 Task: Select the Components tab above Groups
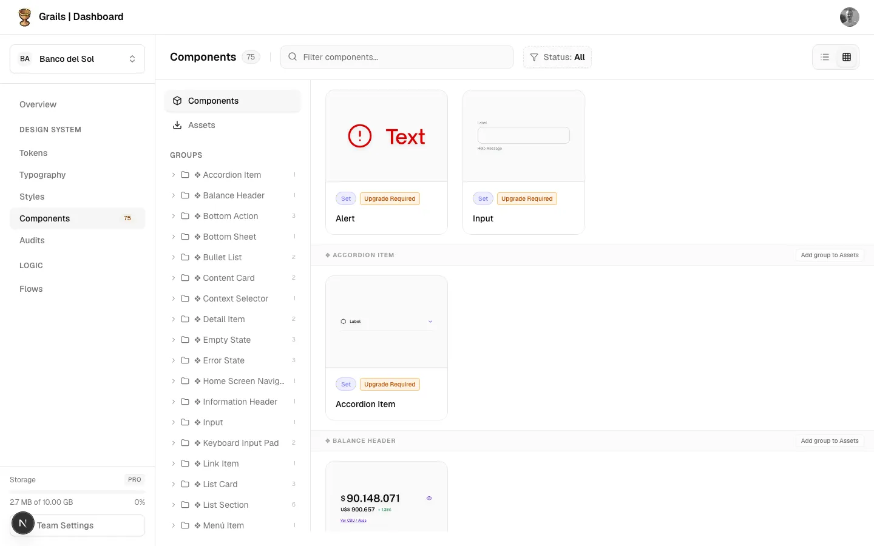pos(232,101)
